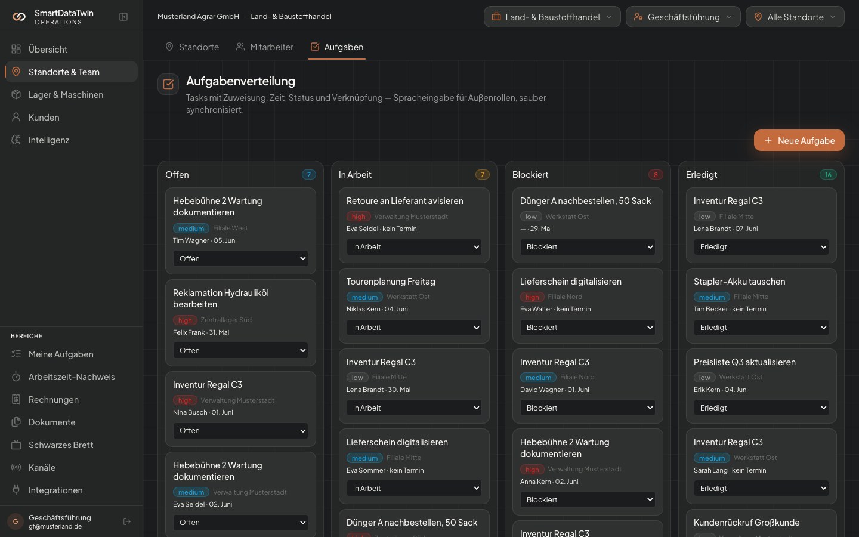Change status of Sarah Lang's Inventur Regal C3
Screen dimensions: 859x537
tap(761, 488)
